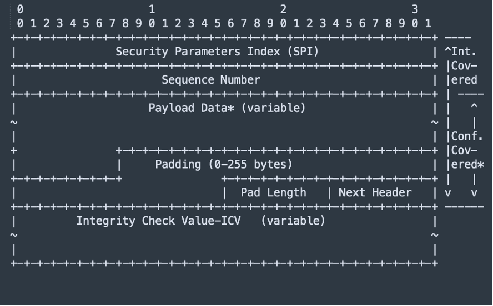This screenshot has width=493, height=306.
Task: Click the ered text beside Sequence Number
Action: click(464, 80)
